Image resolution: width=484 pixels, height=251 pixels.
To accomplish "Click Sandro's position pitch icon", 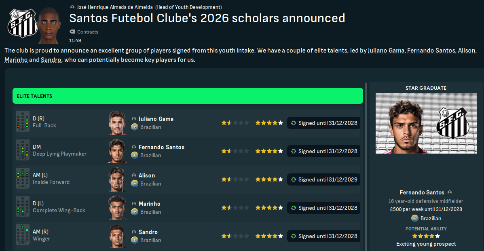I will (23, 236).
